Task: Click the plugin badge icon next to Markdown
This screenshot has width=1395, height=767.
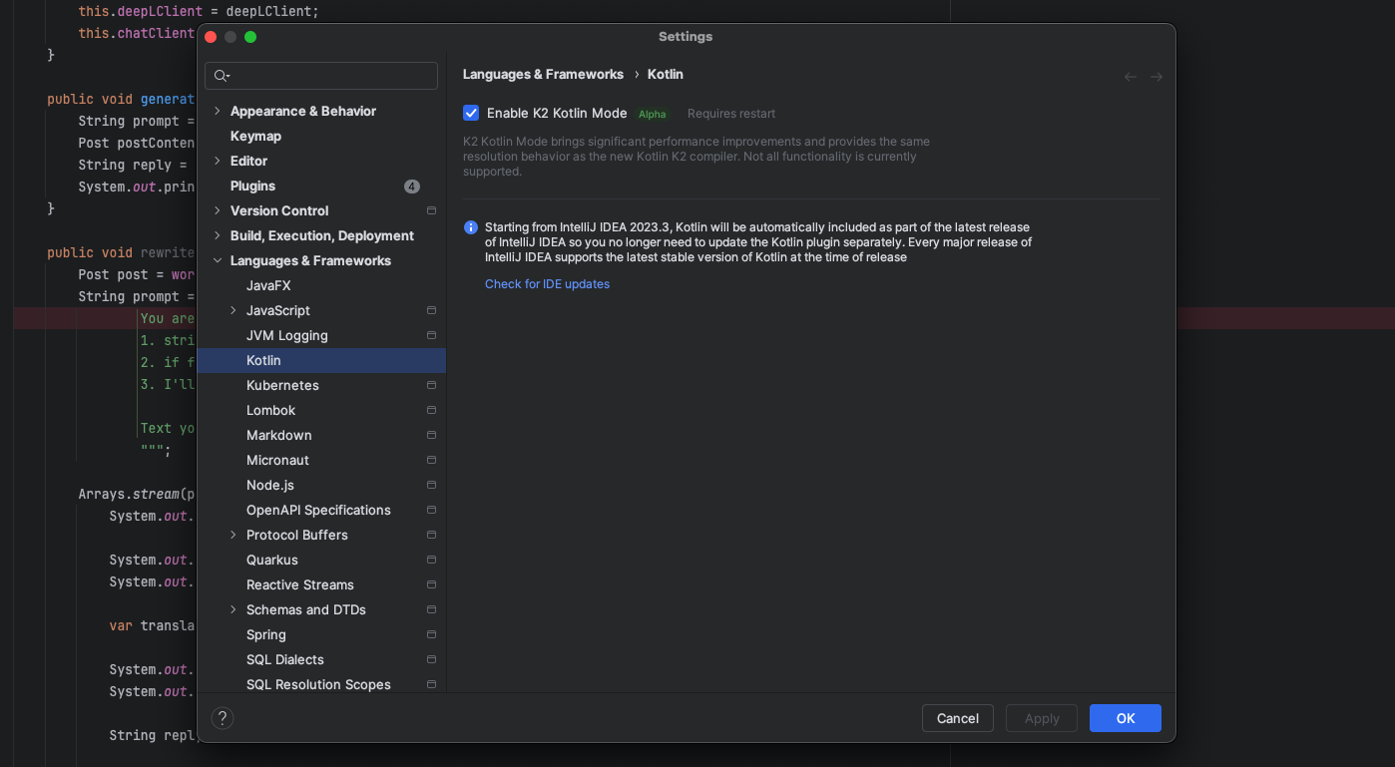Action: (x=430, y=435)
